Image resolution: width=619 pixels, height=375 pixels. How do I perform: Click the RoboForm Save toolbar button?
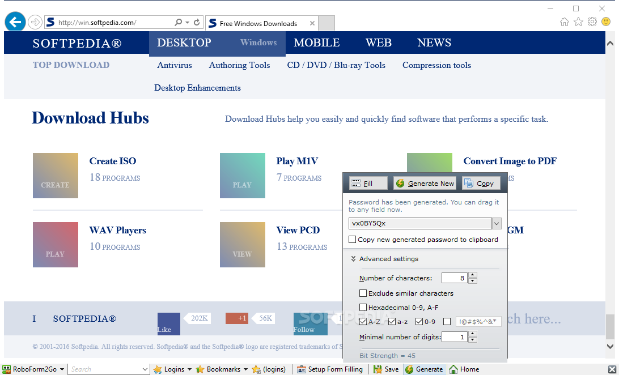point(386,369)
